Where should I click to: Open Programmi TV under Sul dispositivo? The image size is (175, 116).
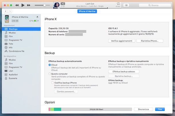tap(21, 67)
